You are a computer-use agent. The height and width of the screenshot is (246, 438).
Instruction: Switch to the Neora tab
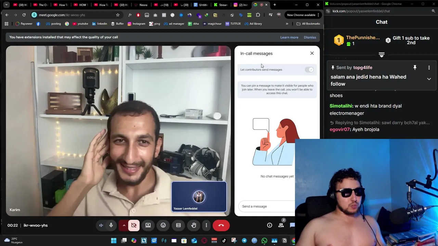[141, 5]
